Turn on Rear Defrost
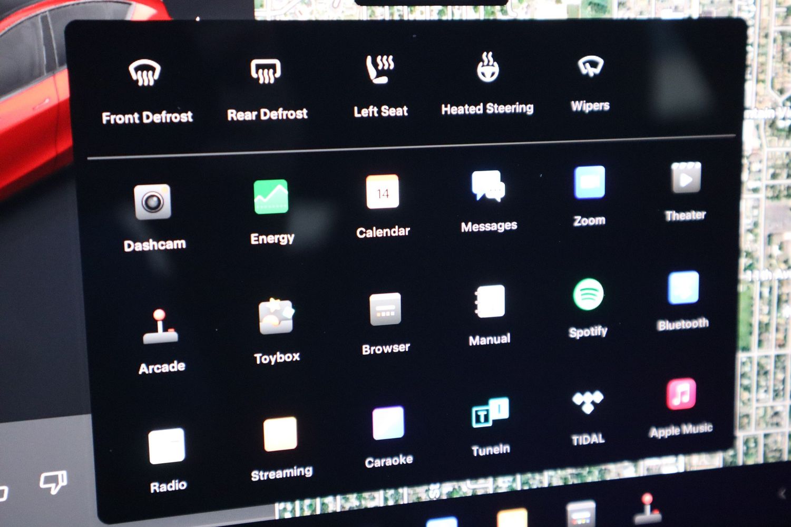The image size is (791, 527). click(x=266, y=71)
